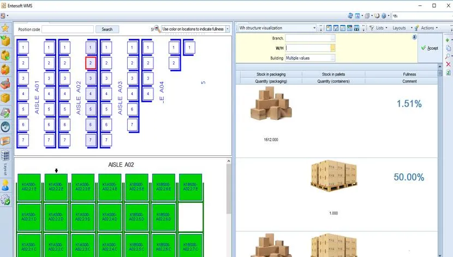Click the cardboard boxes image in the 1.51% row
This screenshot has height=257, width=453.
click(x=271, y=104)
